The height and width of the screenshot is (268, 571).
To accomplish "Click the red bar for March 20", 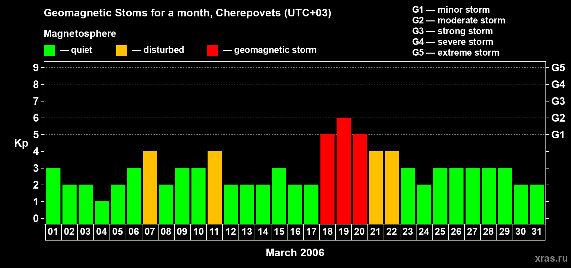I will coord(359,179).
